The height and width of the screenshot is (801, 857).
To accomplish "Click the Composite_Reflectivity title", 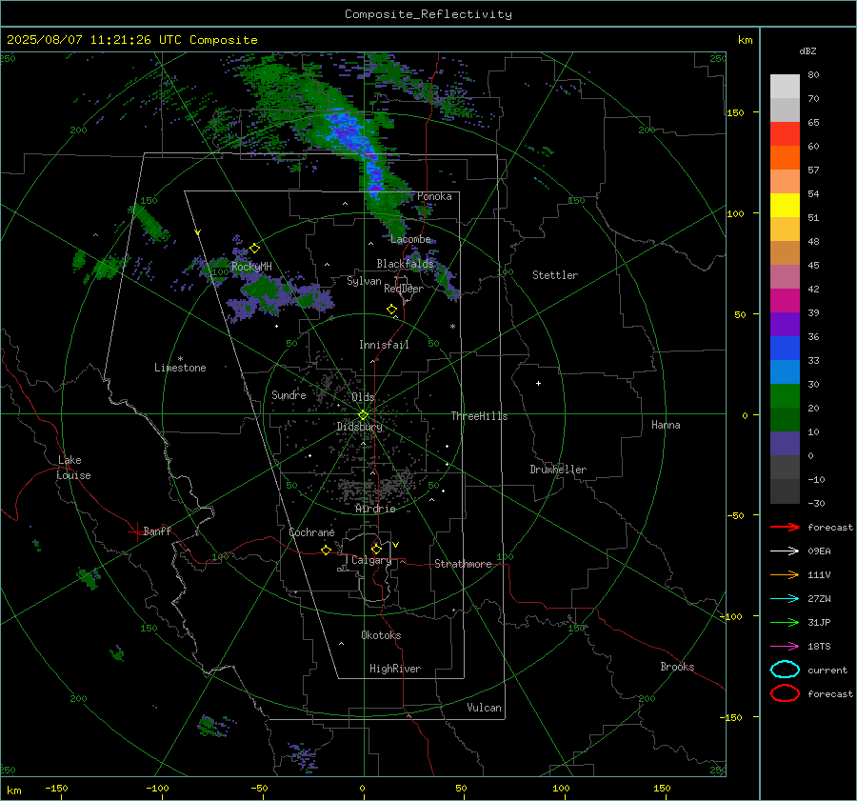I will click(x=428, y=14).
